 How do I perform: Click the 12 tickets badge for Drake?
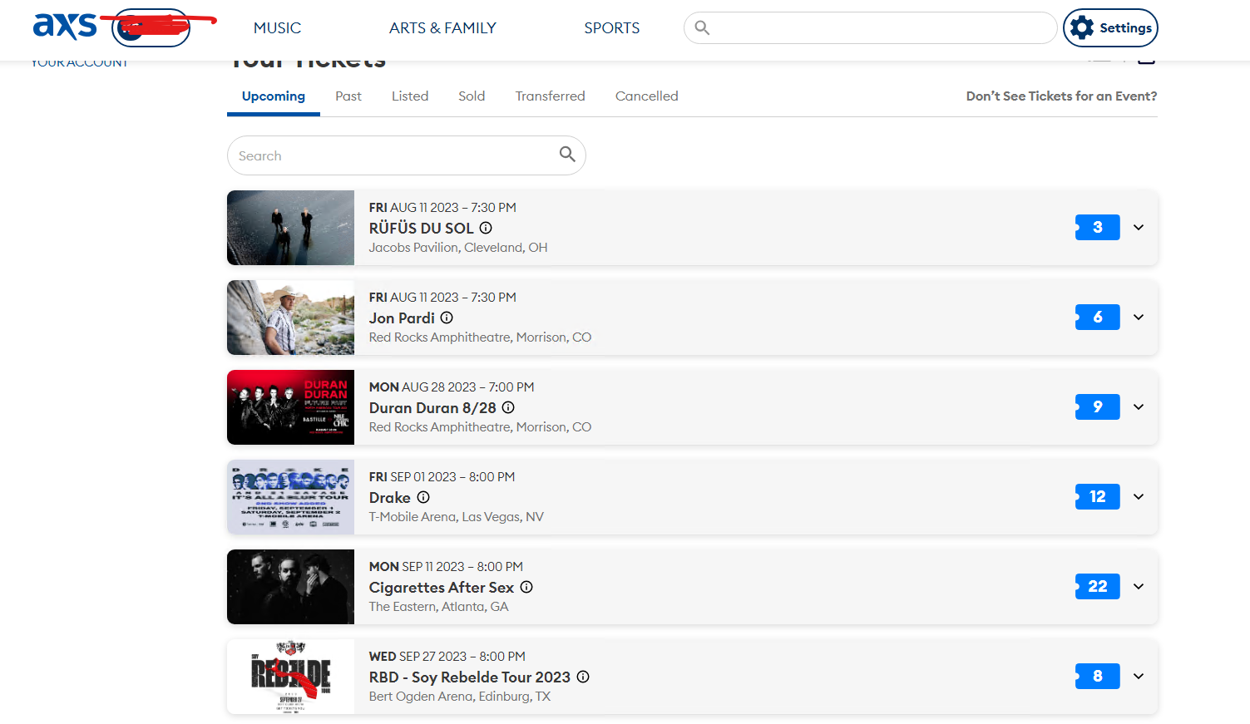point(1097,496)
